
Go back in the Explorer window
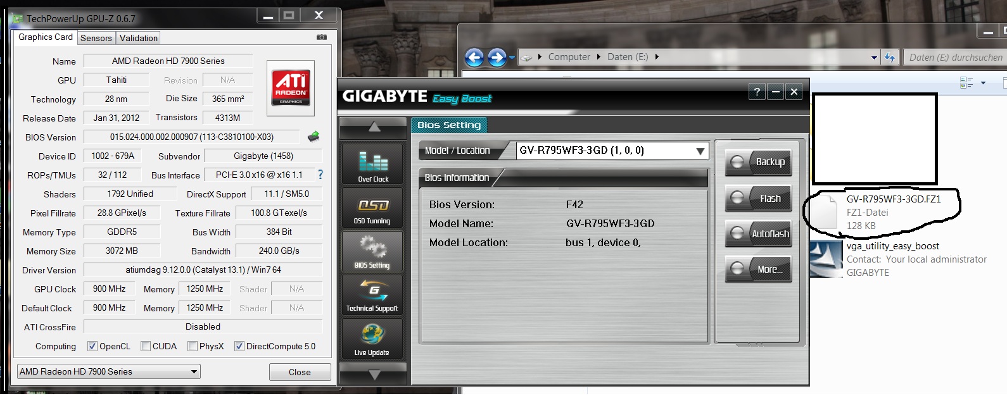point(474,58)
